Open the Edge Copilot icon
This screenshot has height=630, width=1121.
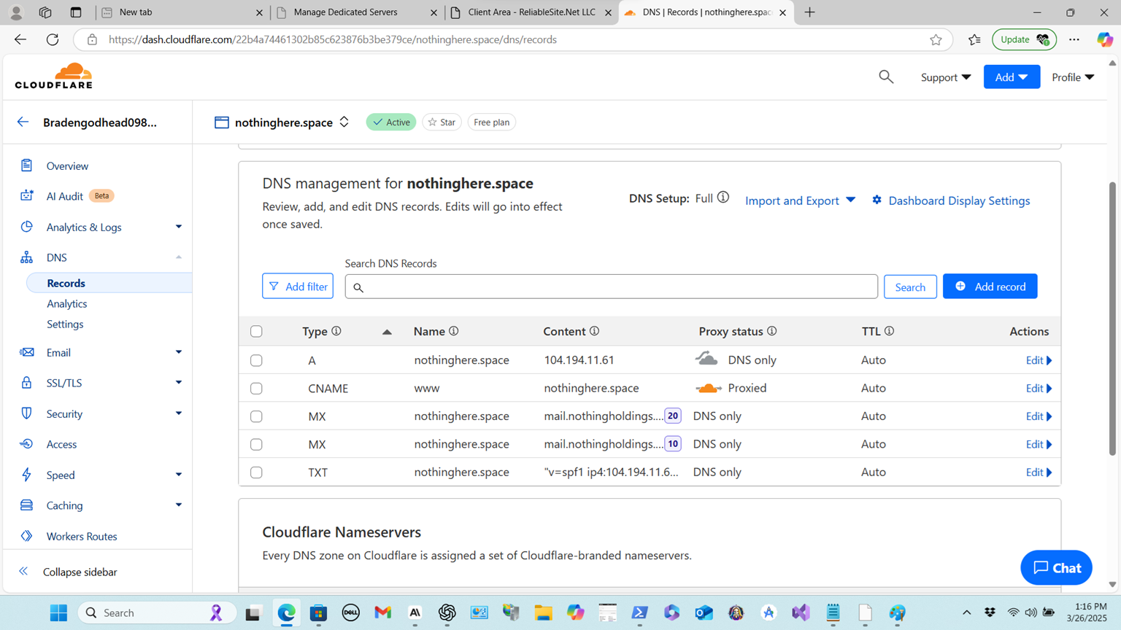click(x=1105, y=39)
